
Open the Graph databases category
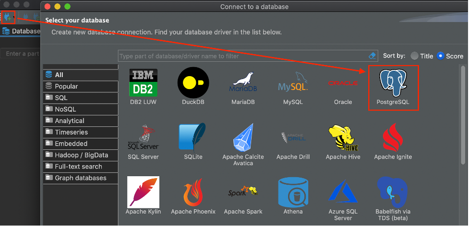click(x=81, y=178)
